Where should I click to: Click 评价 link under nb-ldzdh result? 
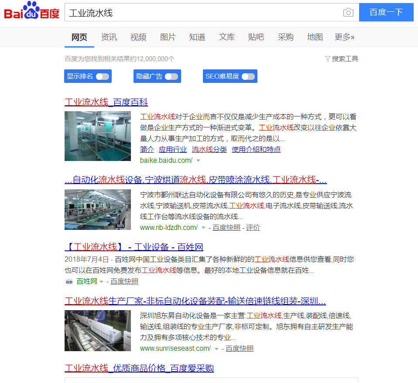(x=253, y=228)
